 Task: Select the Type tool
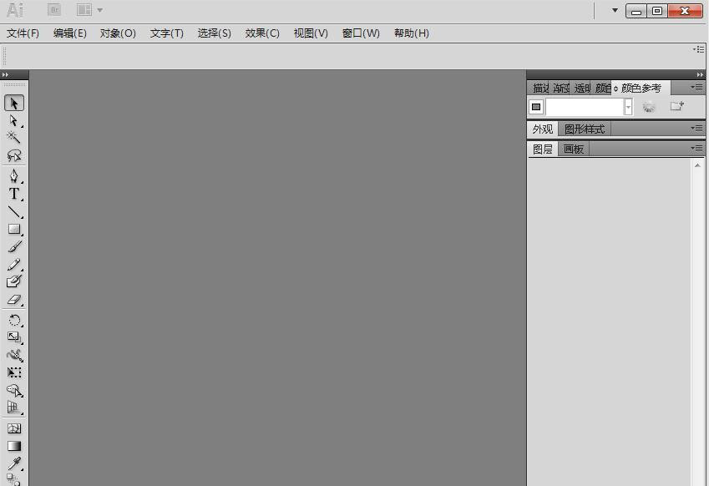[x=13, y=194]
